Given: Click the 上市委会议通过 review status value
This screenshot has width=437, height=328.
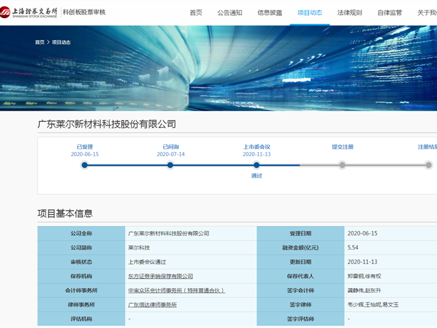Looking at the screenshot, I should point(147,262).
